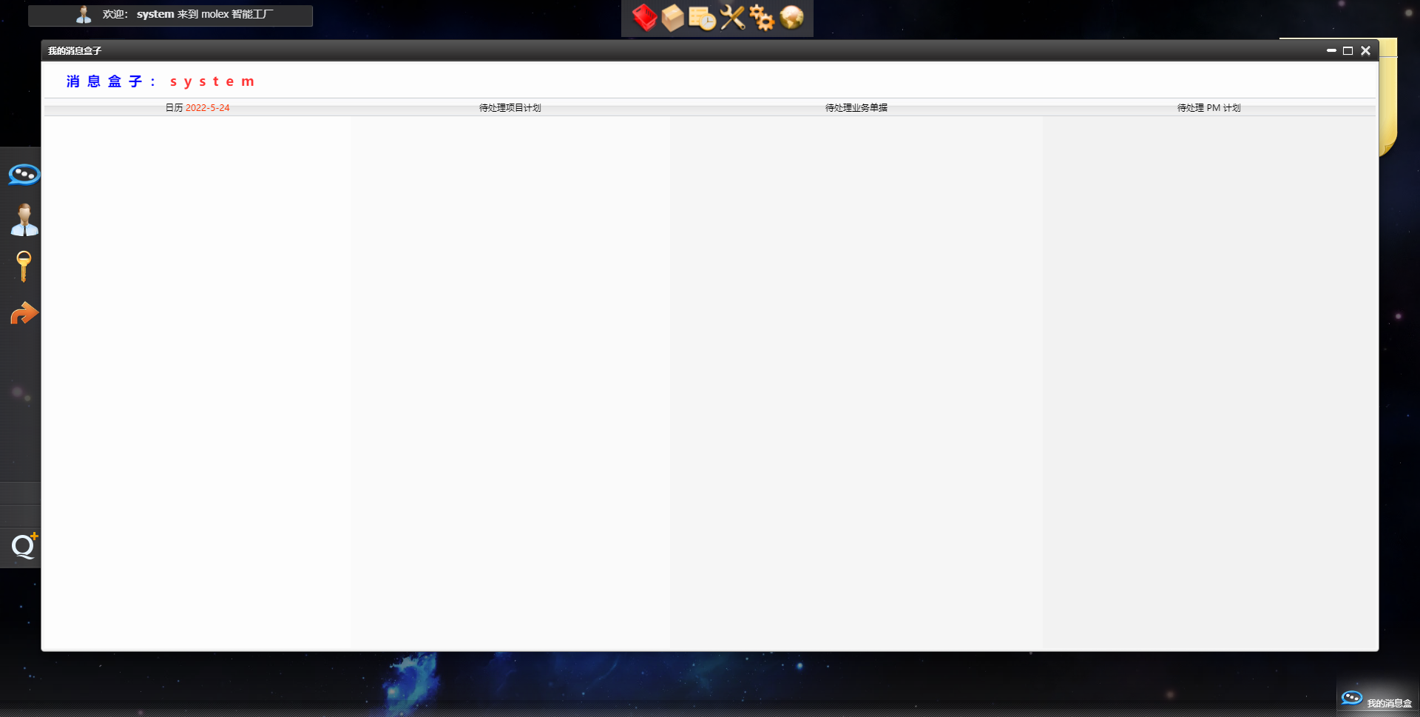Screen dimensions: 1420x717
Task: Select the wrench and screwdriver tools icon
Action: [732, 18]
